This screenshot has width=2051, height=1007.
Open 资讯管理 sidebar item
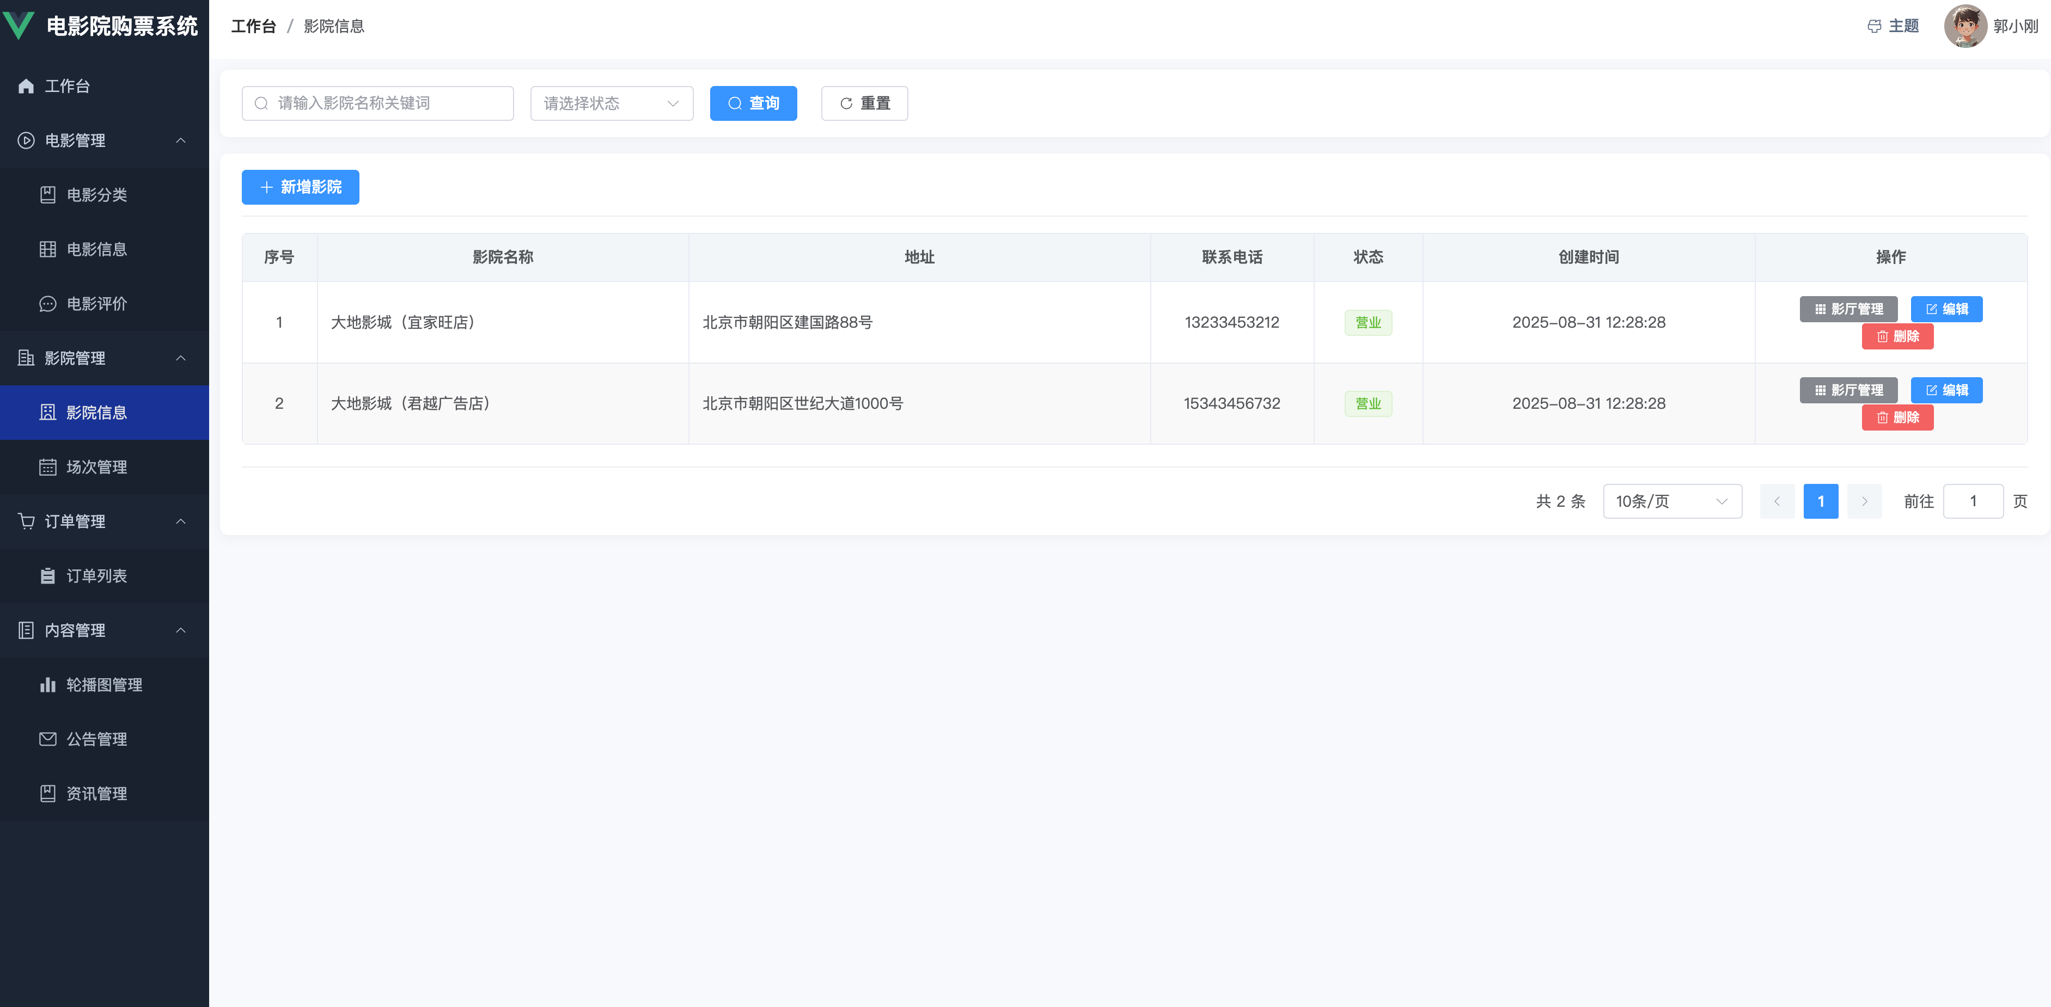coord(95,793)
